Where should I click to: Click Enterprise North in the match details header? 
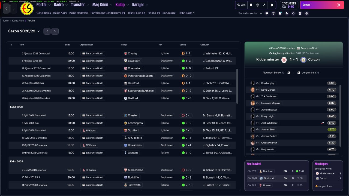coord(308,48)
